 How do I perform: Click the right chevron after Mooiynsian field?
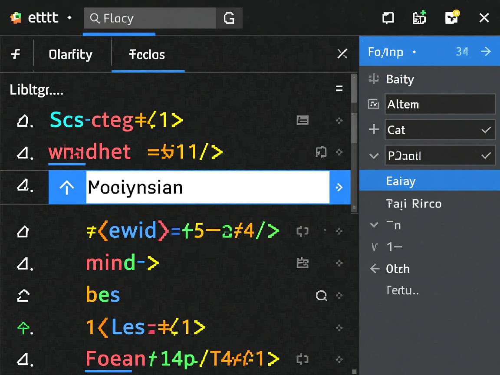click(339, 187)
